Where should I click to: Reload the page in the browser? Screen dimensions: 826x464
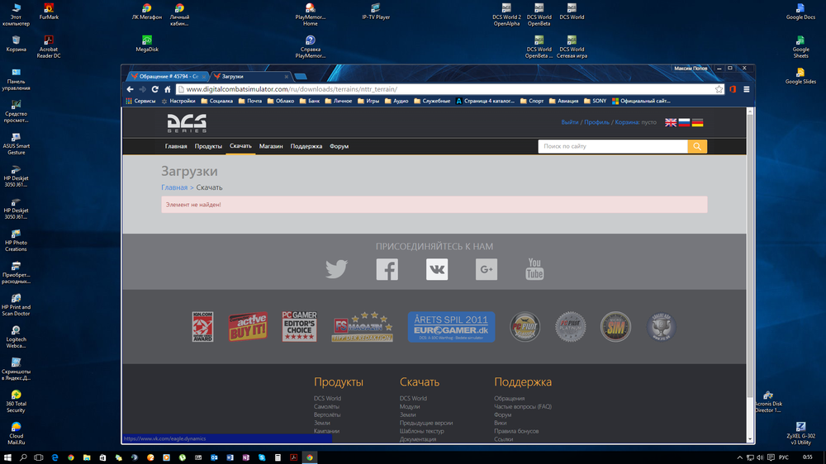pos(155,89)
